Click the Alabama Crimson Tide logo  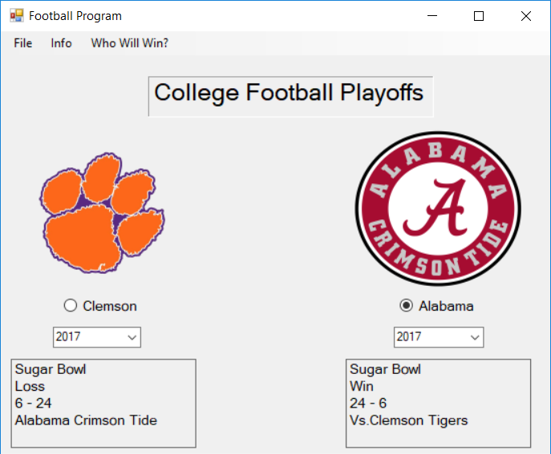click(x=438, y=208)
